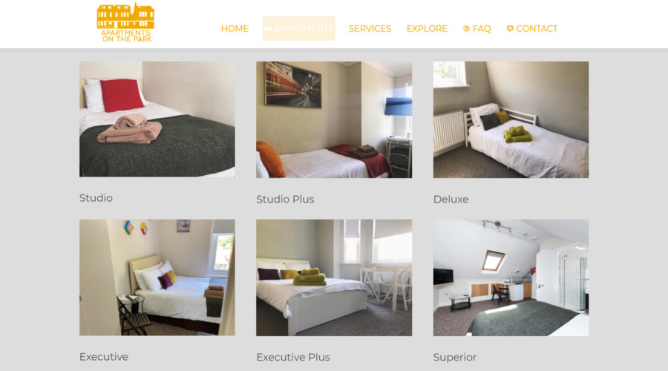This screenshot has width=668, height=371.
Task: Go to the EXPLORE page
Action: click(x=427, y=28)
